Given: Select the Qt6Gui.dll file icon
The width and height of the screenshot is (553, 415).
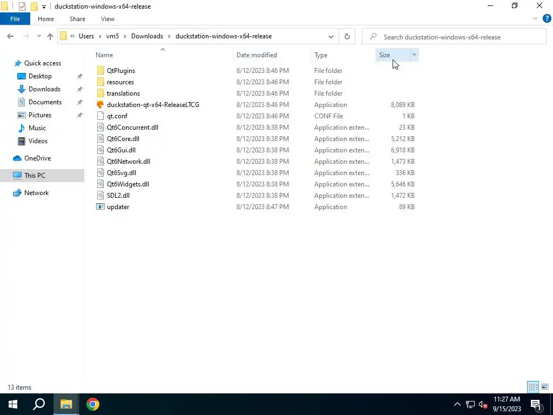Looking at the screenshot, I should [x=100, y=150].
